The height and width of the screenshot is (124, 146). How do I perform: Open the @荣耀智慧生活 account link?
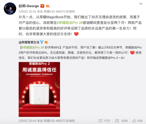coord(29,42)
